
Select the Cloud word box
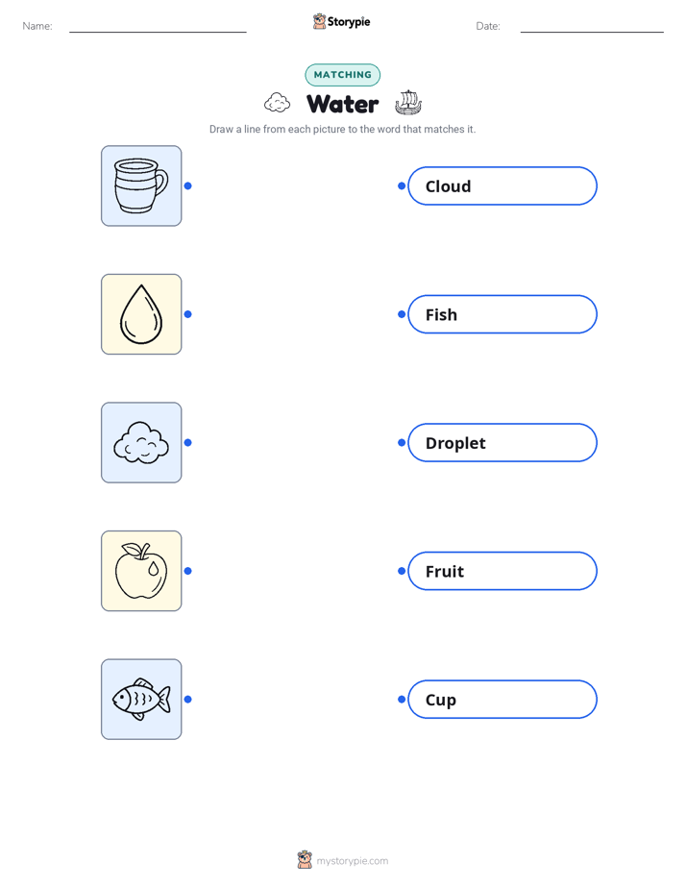click(502, 185)
